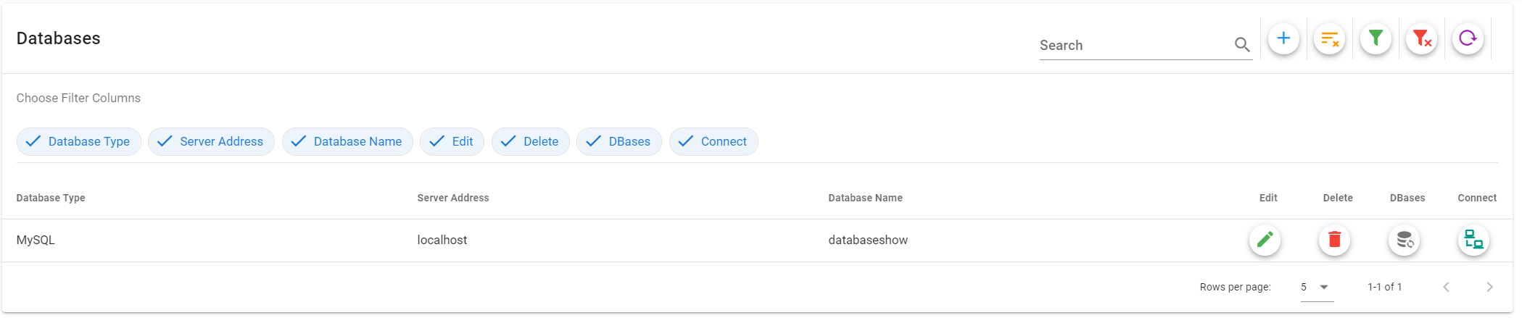Viewport: 1522px width, 318px height.
Task: Click the red clear filter icon
Action: coord(1421,38)
